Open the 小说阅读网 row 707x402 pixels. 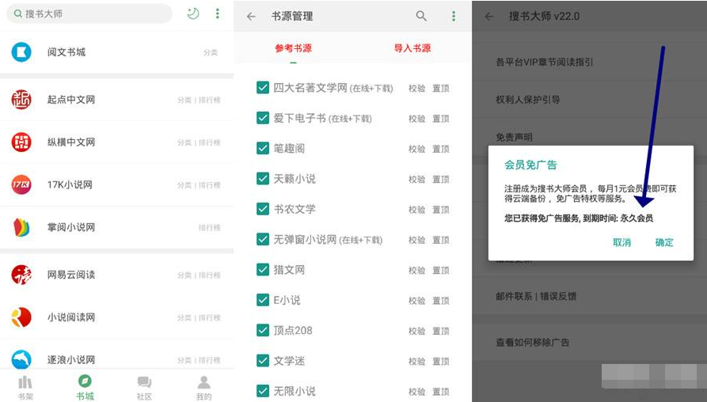(x=117, y=317)
